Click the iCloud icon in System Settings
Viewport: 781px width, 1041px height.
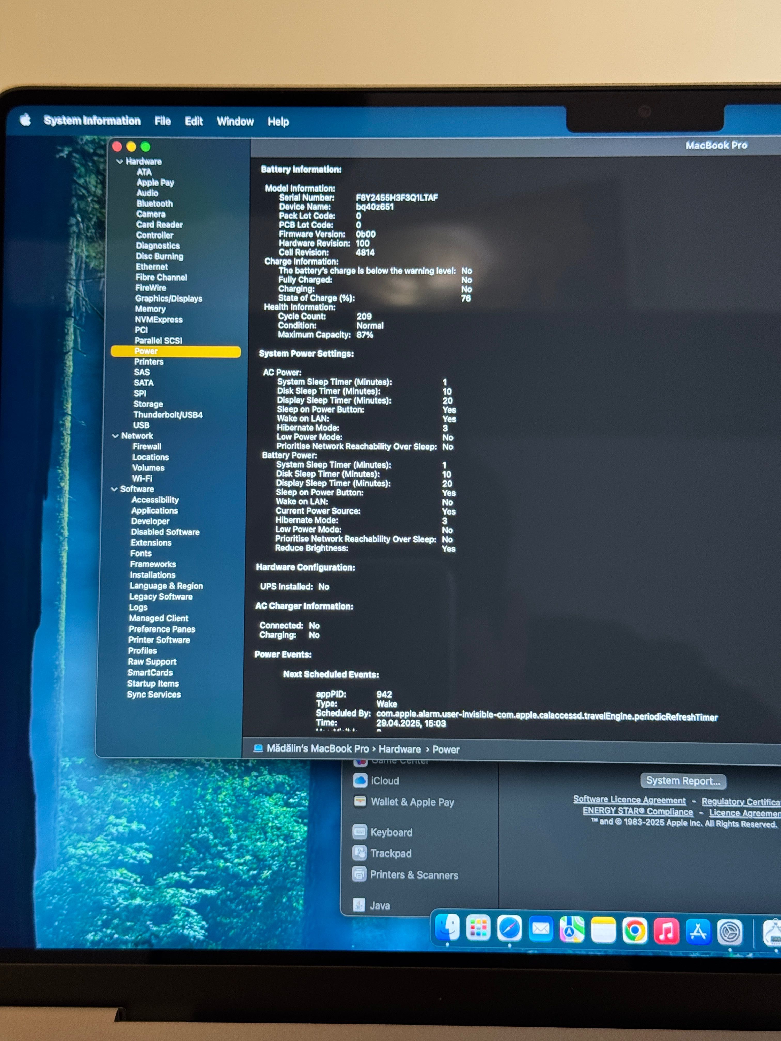point(360,780)
